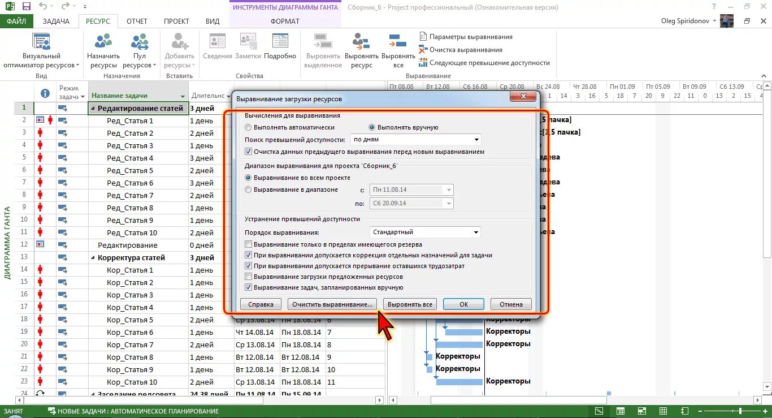Confirm dialog with OK button
The image size is (772, 418).
(x=463, y=304)
